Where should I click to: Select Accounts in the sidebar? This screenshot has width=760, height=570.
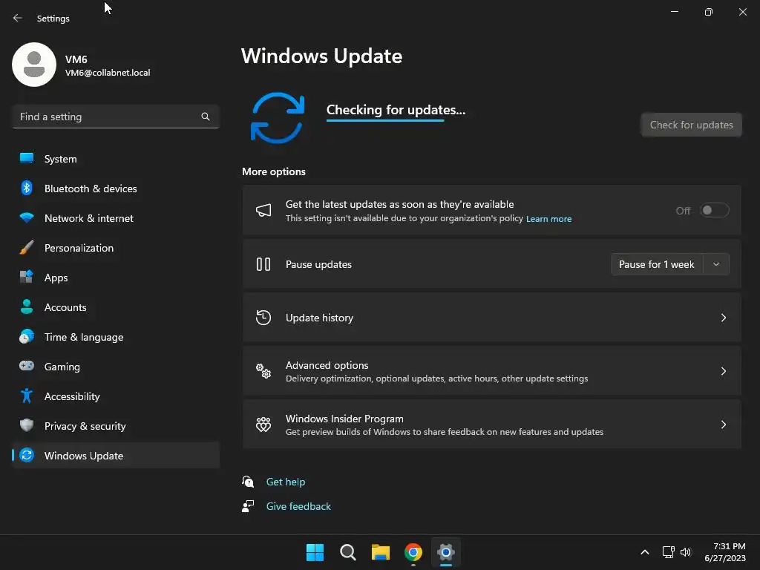(115, 307)
